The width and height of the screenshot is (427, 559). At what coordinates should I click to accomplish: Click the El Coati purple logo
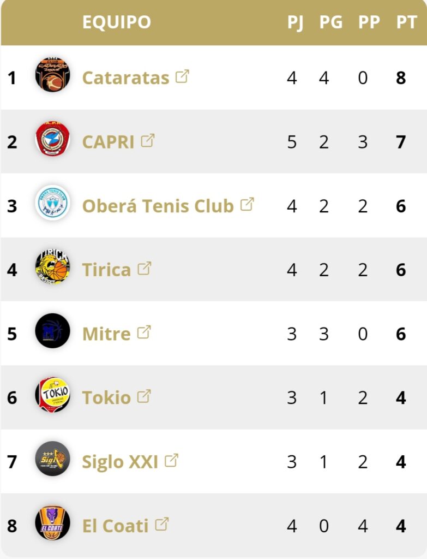click(53, 522)
